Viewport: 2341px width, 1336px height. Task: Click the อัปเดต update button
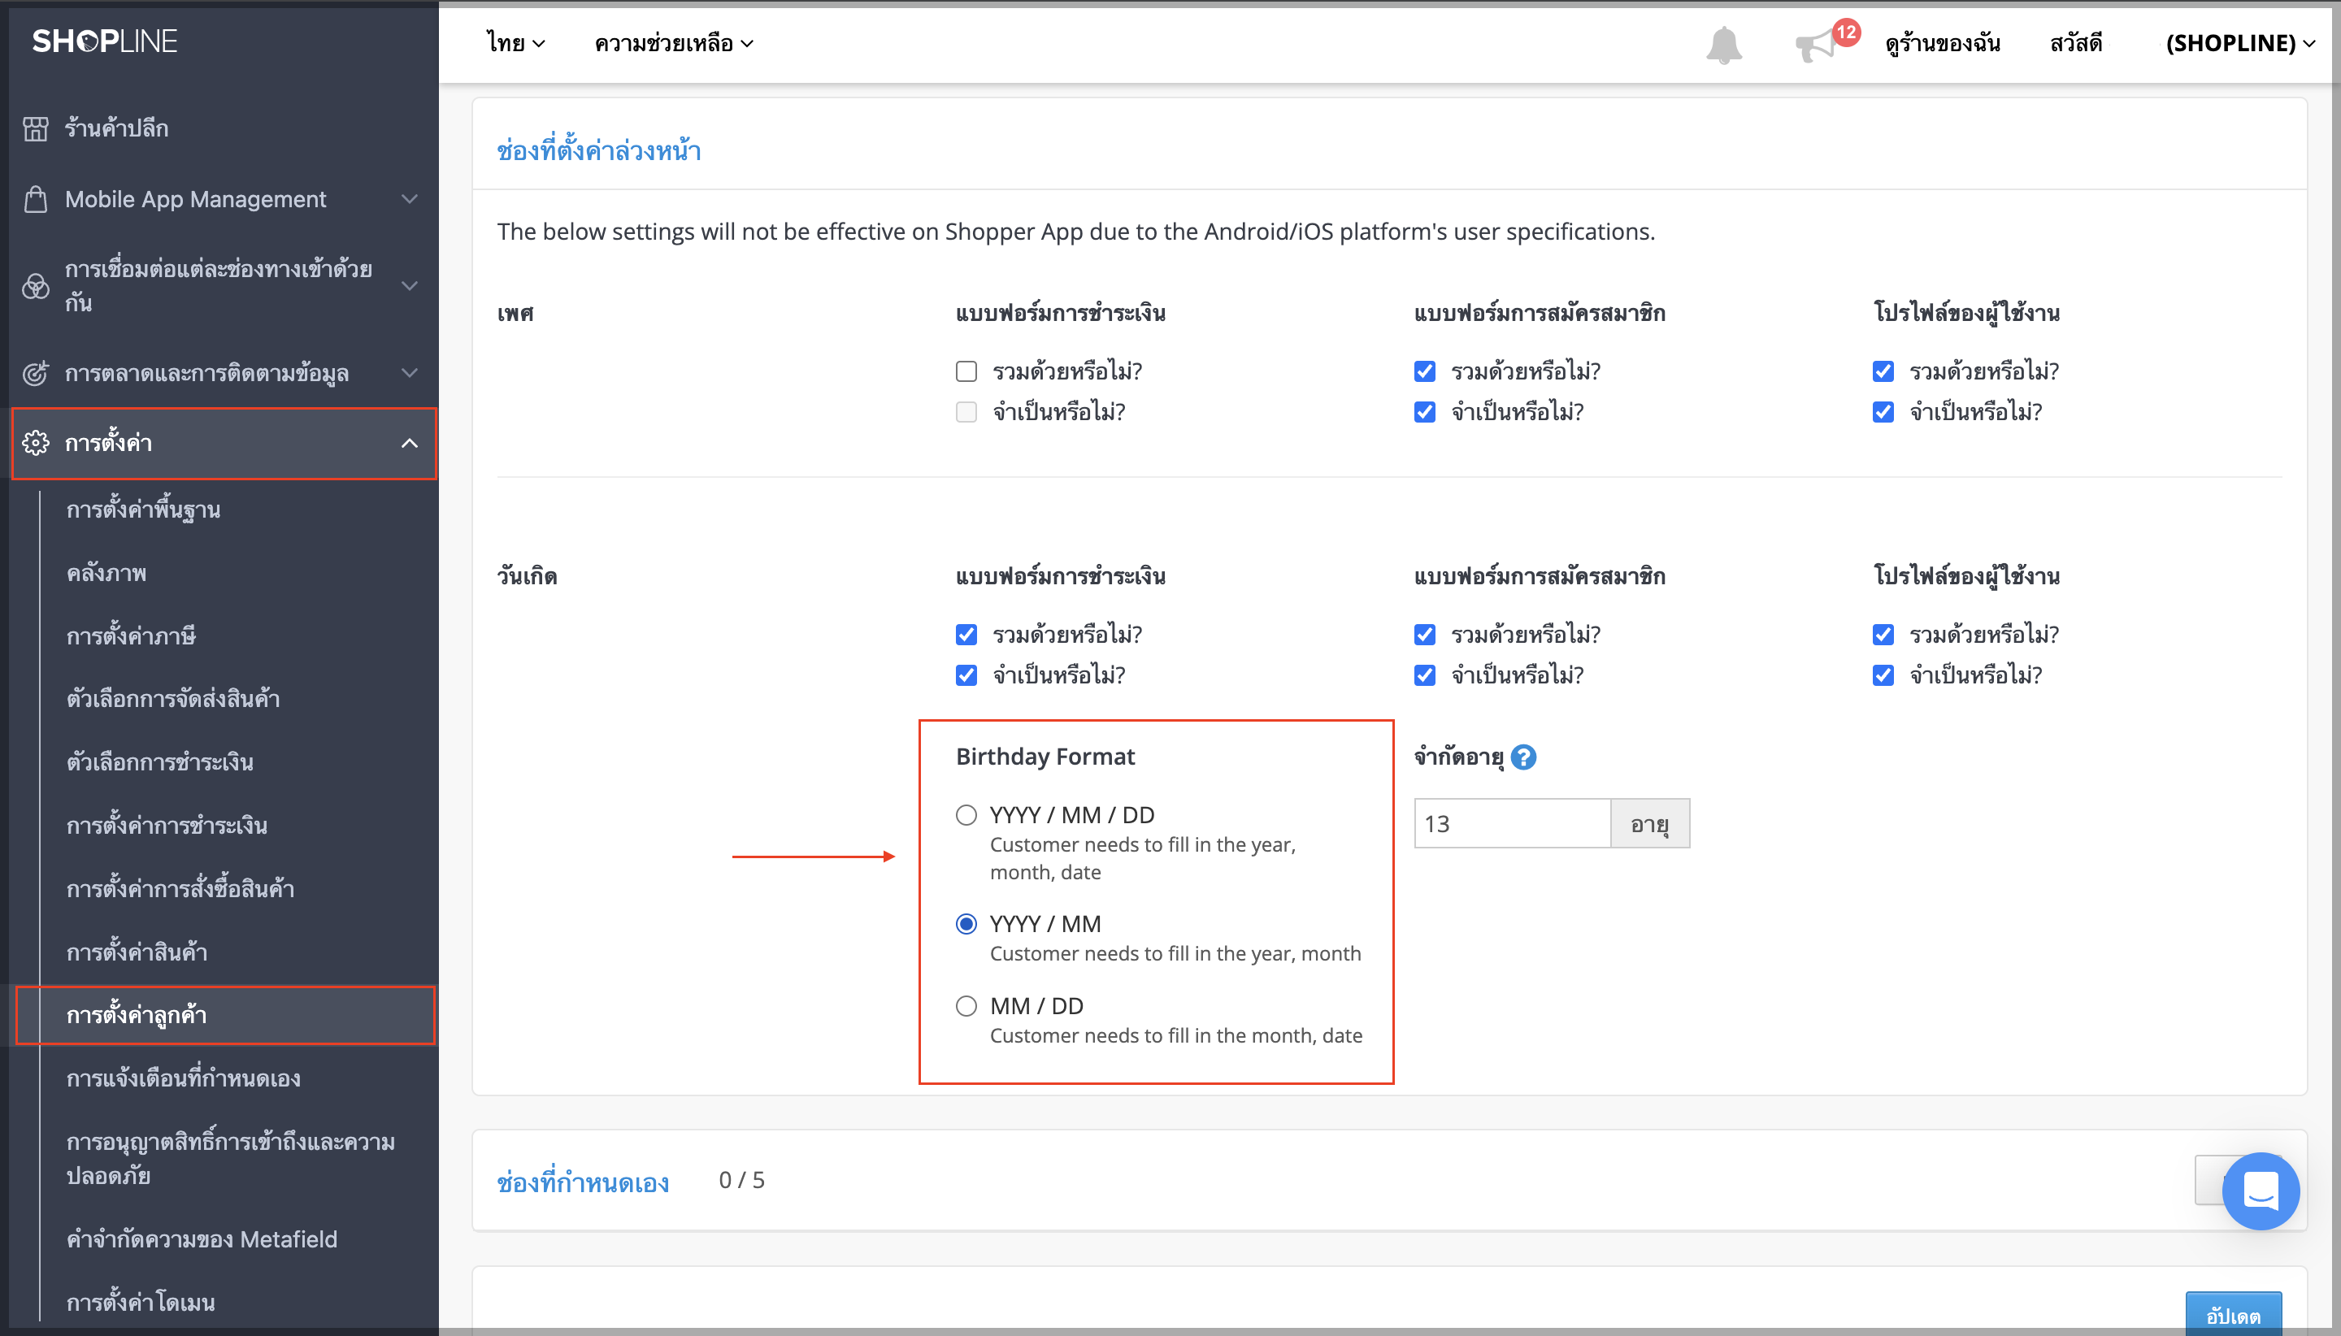2233,1313
